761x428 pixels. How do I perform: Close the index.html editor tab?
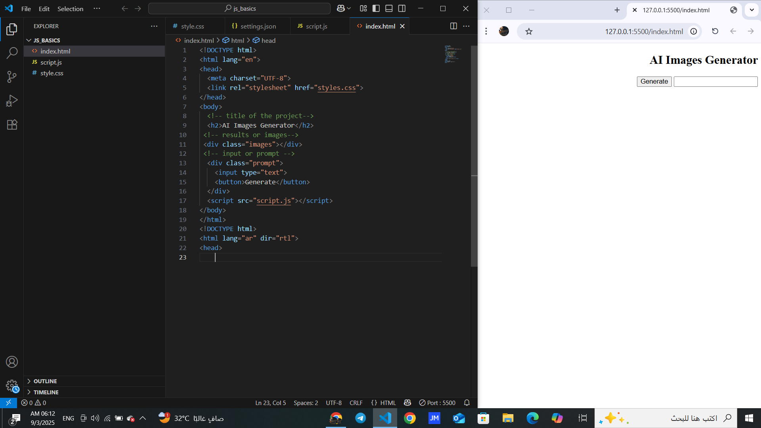402,26
